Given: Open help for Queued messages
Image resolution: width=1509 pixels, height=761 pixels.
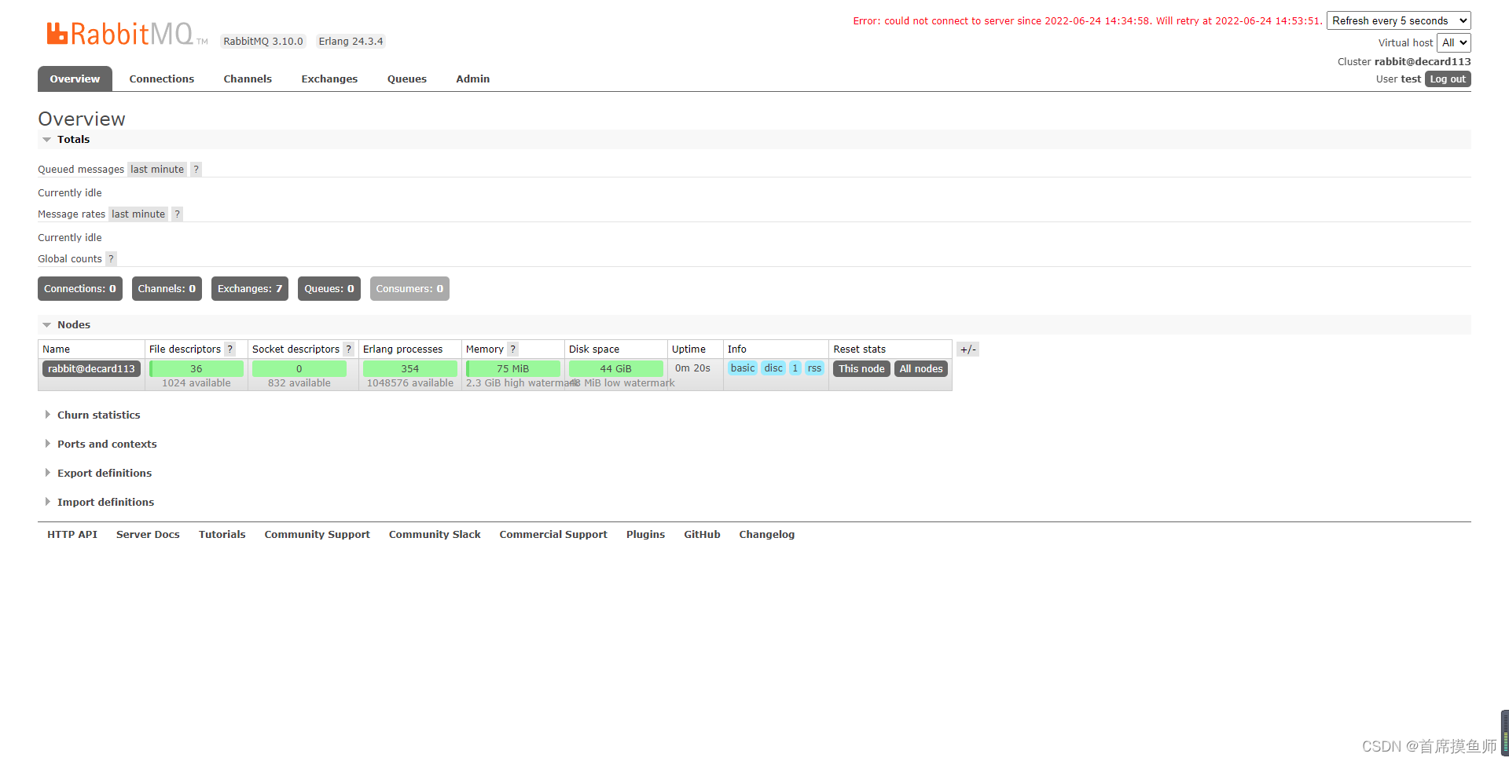Looking at the screenshot, I should coord(196,170).
